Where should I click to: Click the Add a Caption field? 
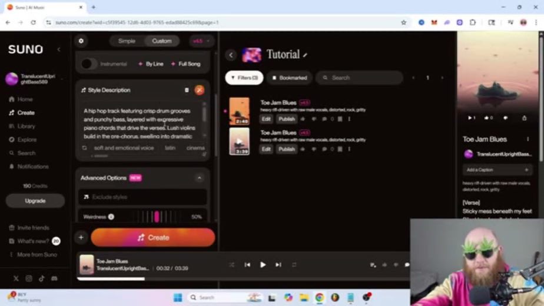click(x=497, y=170)
